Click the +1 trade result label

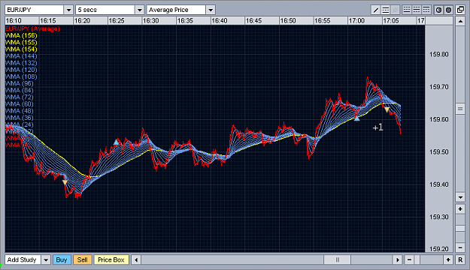(x=378, y=127)
